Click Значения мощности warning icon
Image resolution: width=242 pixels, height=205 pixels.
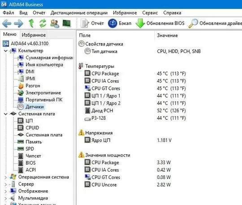pos(81,155)
